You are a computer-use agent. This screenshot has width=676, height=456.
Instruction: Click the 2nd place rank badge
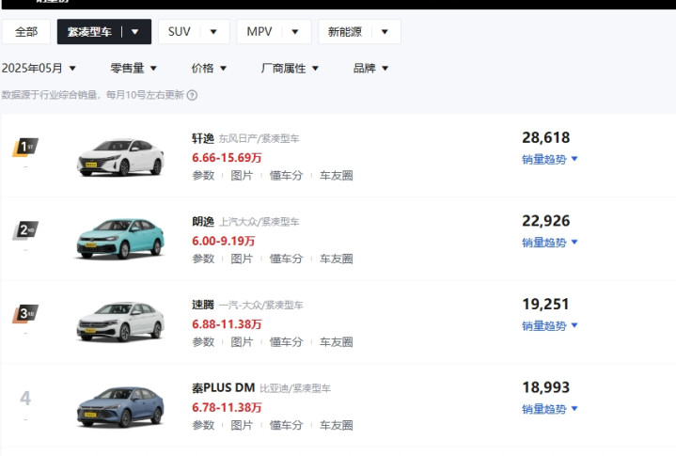[x=25, y=230]
